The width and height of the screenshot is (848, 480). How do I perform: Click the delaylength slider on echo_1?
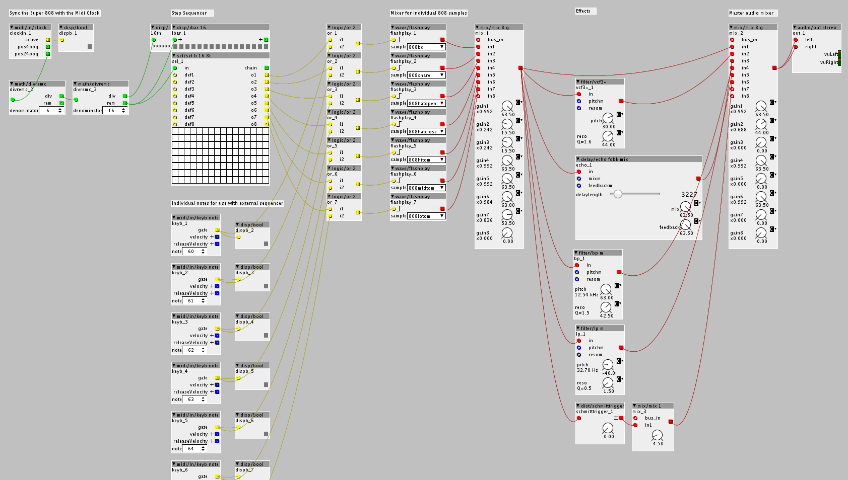click(x=635, y=194)
